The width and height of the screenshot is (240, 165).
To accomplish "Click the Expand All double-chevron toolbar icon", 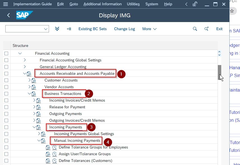I will 57,29.
